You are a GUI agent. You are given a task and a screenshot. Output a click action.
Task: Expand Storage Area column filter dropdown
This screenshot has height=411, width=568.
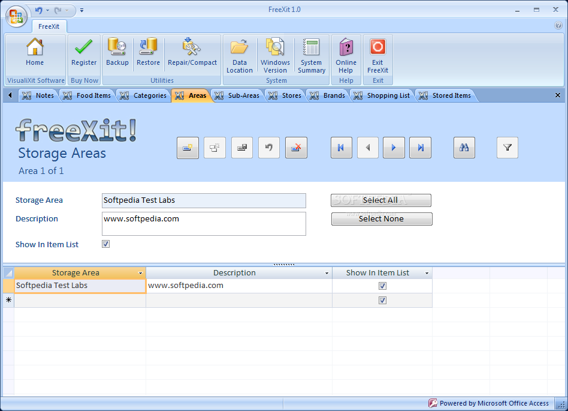[141, 273]
